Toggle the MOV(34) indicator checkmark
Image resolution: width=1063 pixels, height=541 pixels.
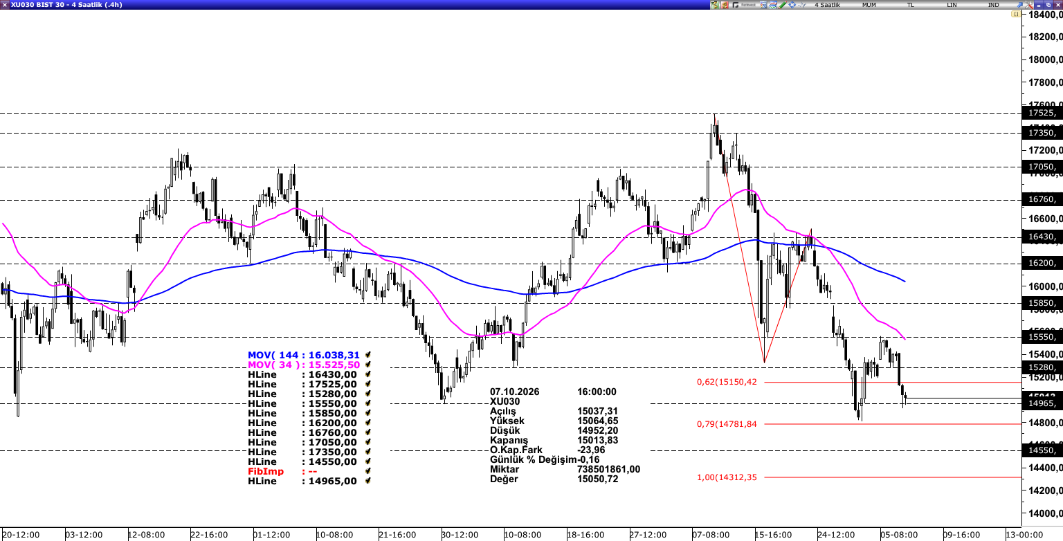point(368,365)
